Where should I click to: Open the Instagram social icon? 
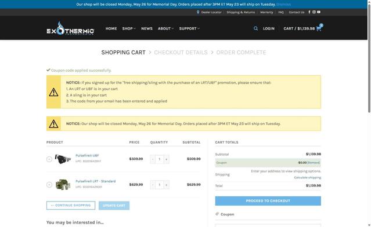tap(314, 12)
